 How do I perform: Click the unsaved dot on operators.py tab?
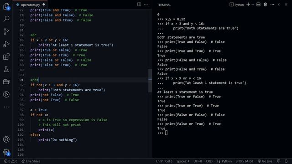pyautogui.click(x=44, y=5)
